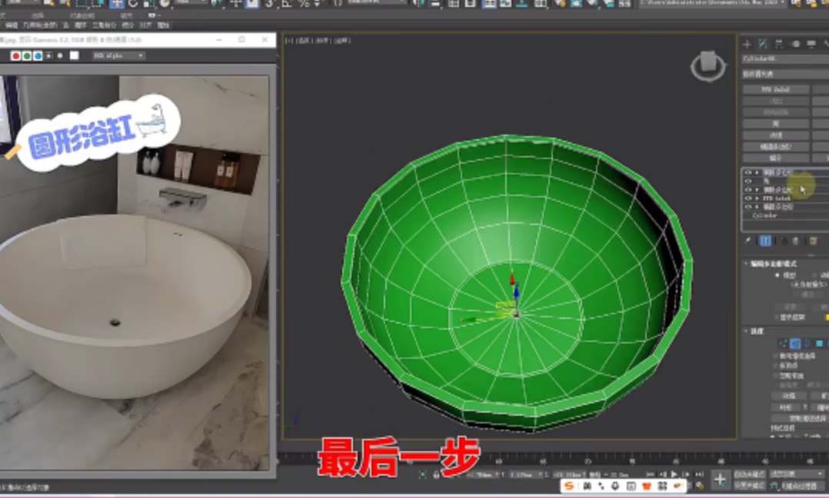Toggle the blue channel in image viewer
Screen dimensions: 829x498
pos(38,56)
